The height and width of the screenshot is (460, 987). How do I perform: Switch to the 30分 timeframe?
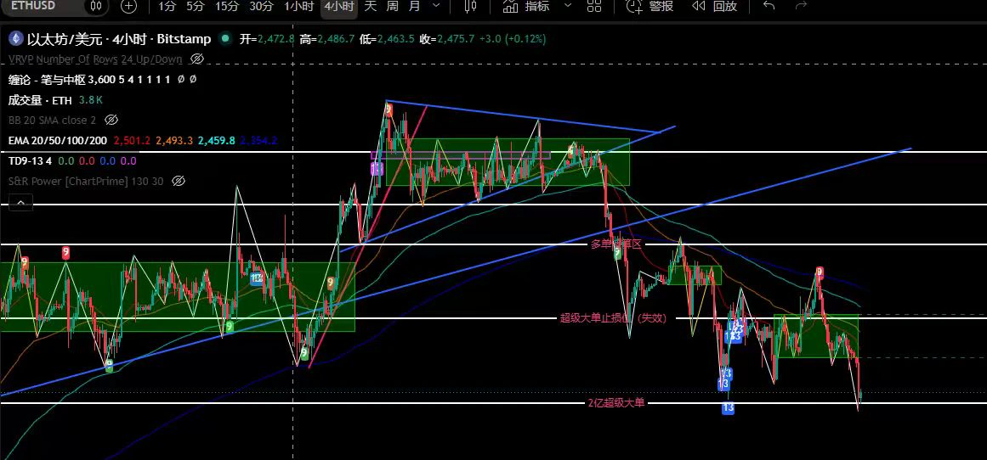[261, 6]
